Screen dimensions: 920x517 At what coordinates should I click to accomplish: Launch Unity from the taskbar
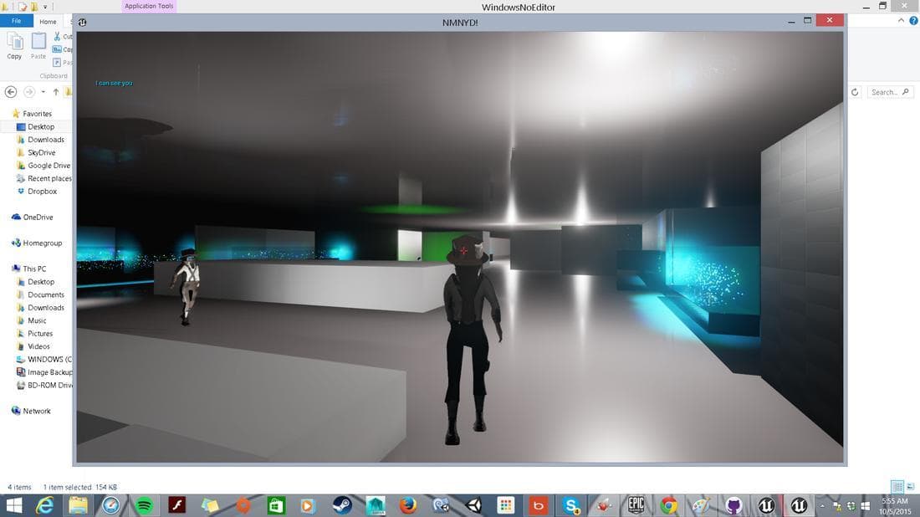tap(474, 505)
